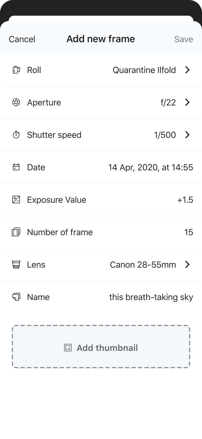This screenshot has height=439, width=202.
Task: Edit the name "this breath-taking sky"
Action: [151, 297]
